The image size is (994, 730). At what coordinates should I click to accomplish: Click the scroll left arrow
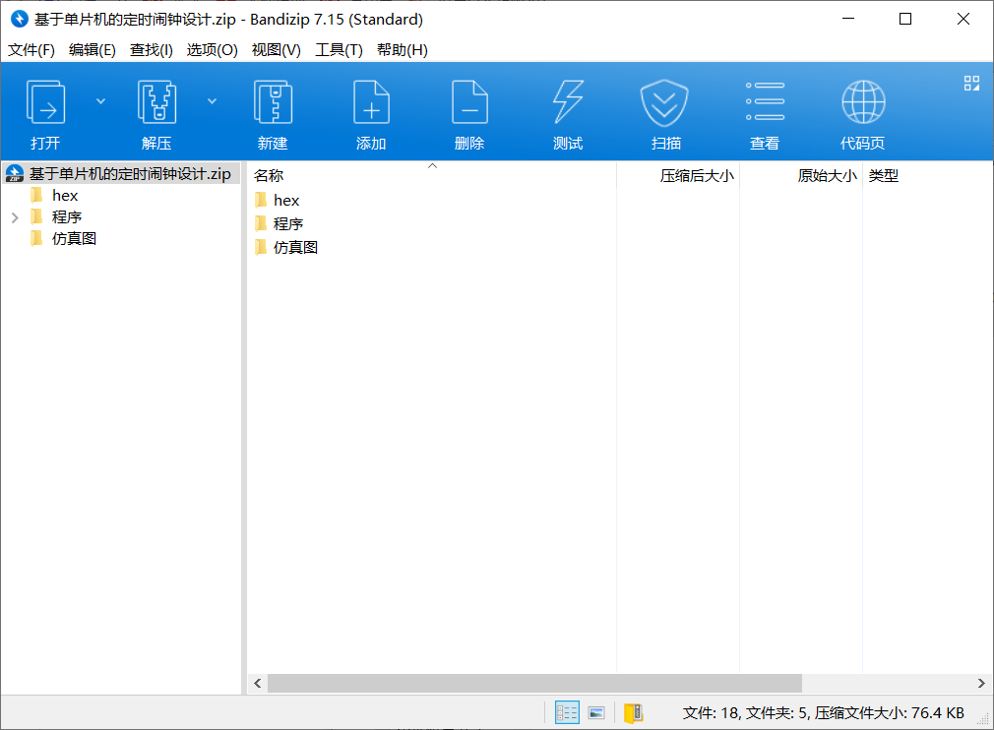point(258,683)
